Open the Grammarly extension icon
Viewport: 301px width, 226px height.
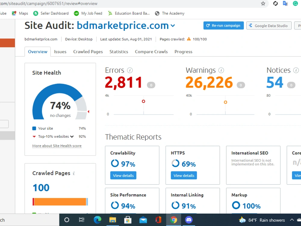pyautogui.click(x=295, y=3)
